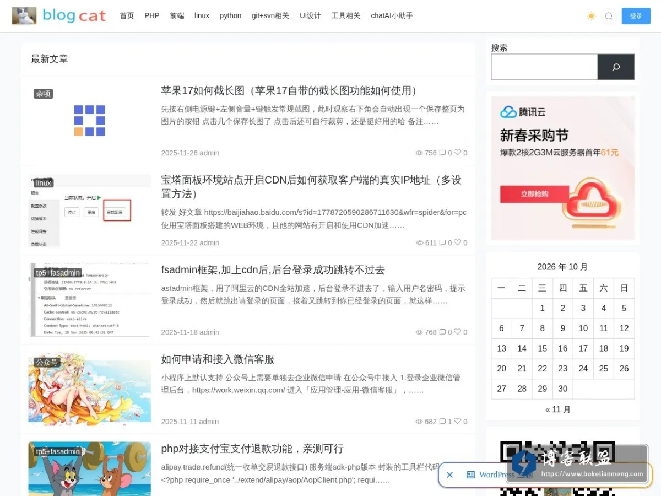
Task: Select calendar day 19
Action: [x=624, y=348]
